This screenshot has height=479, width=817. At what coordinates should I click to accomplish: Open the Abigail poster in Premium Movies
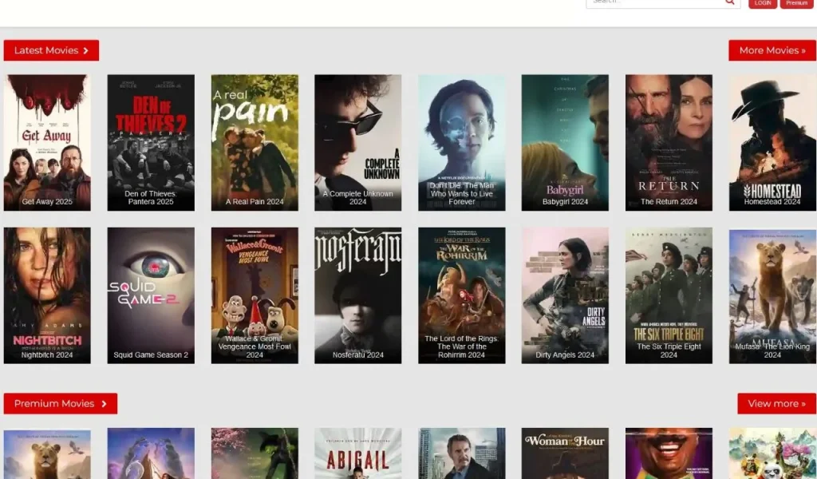tap(358, 453)
